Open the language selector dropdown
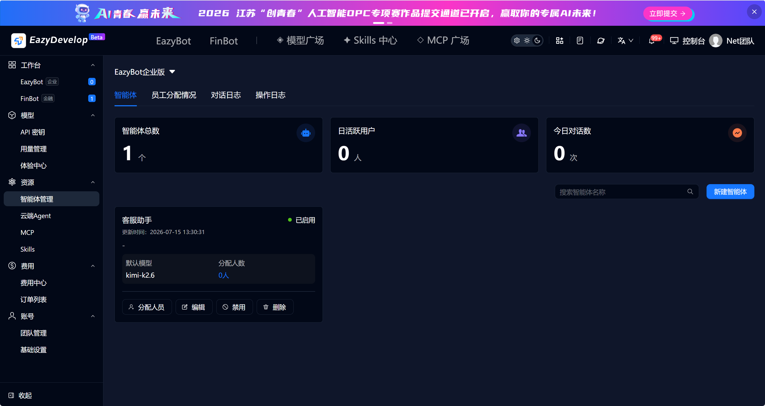The width and height of the screenshot is (765, 406). tap(625, 41)
